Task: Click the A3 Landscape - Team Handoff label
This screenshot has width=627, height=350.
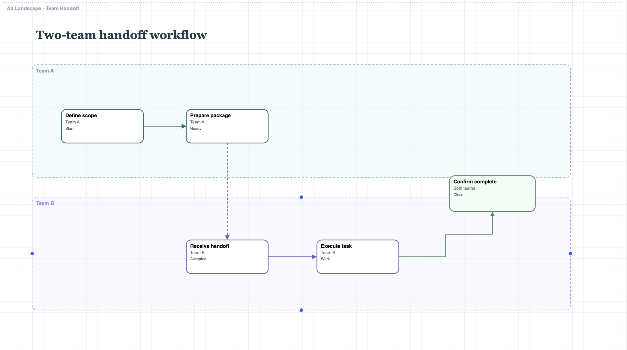Action: (43, 8)
